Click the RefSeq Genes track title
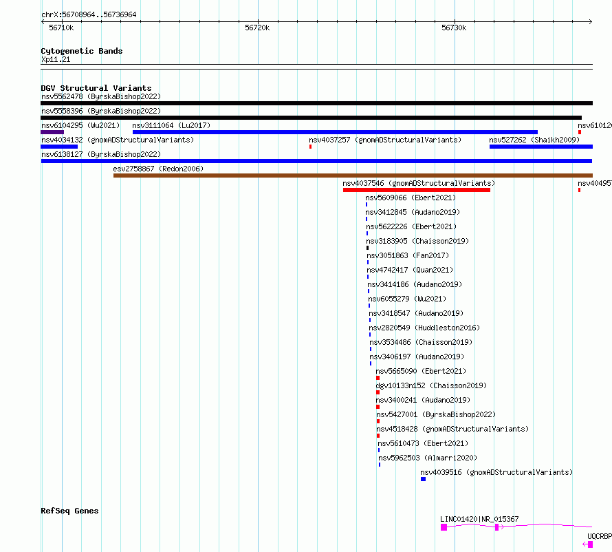Screen dimensions: 612x552 (x=69, y=511)
